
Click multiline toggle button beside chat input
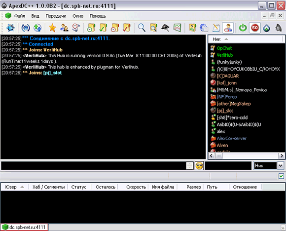[190, 166]
